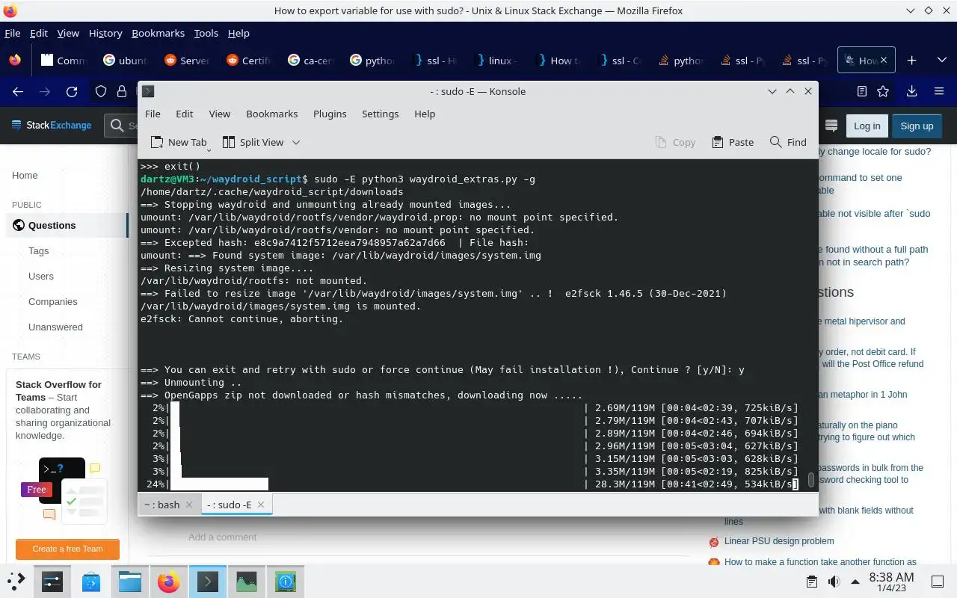Open Dolphin file manager from taskbar
The width and height of the screenshot is (957, 598).
(x=130, y=581)
